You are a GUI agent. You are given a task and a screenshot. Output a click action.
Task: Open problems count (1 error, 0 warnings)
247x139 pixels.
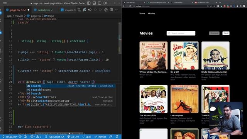(x=36, y=137)
